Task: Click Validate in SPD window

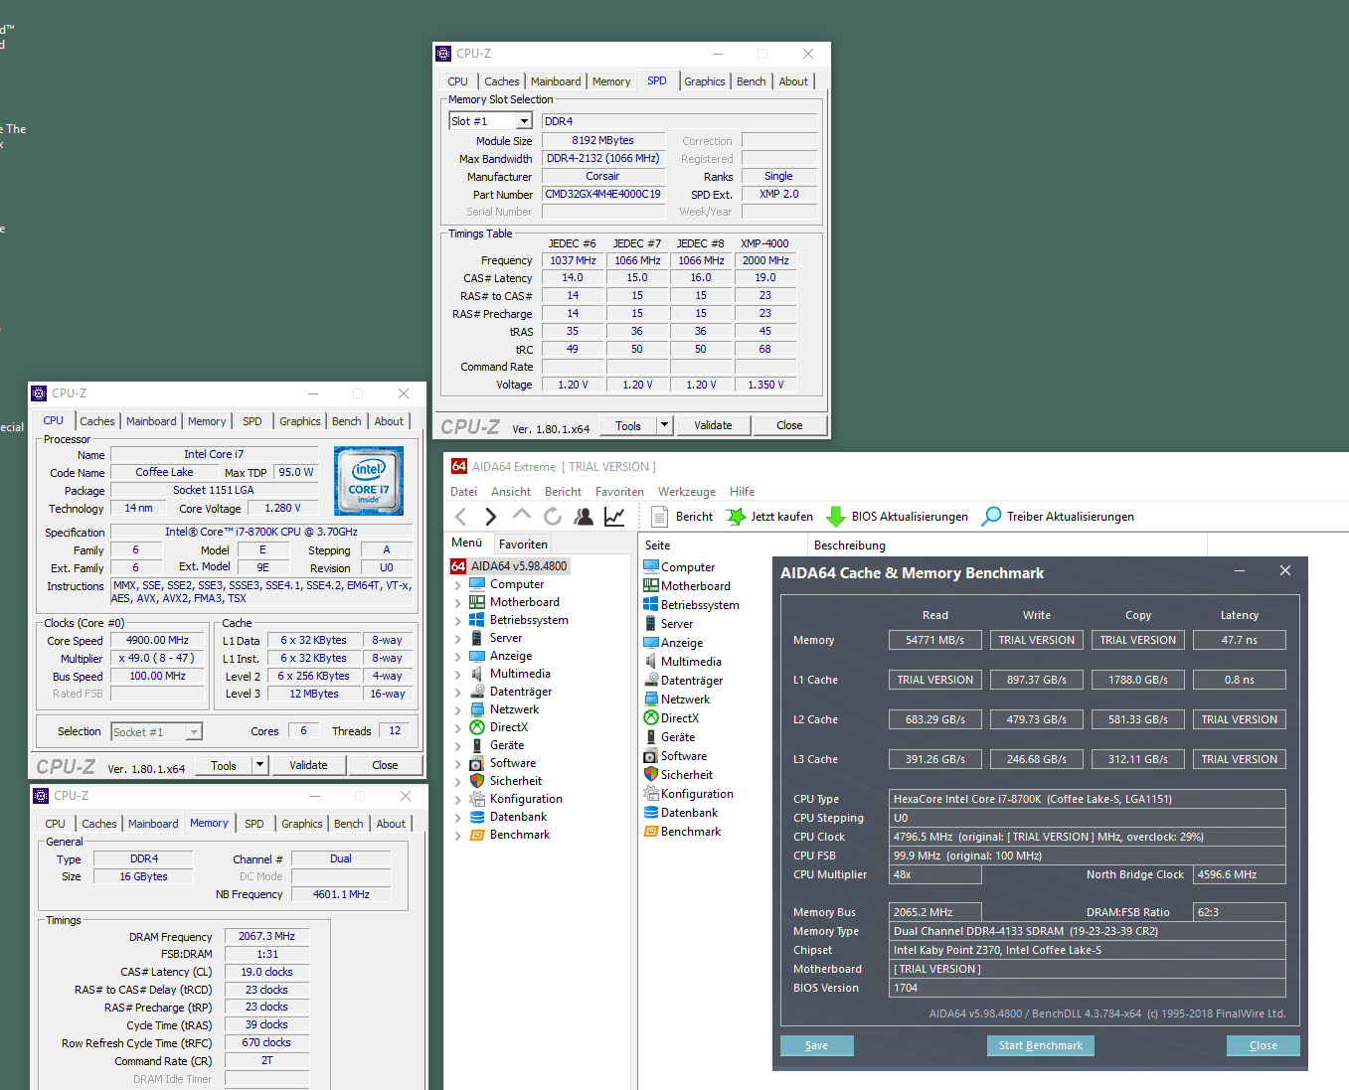Action: click(713, 425)
